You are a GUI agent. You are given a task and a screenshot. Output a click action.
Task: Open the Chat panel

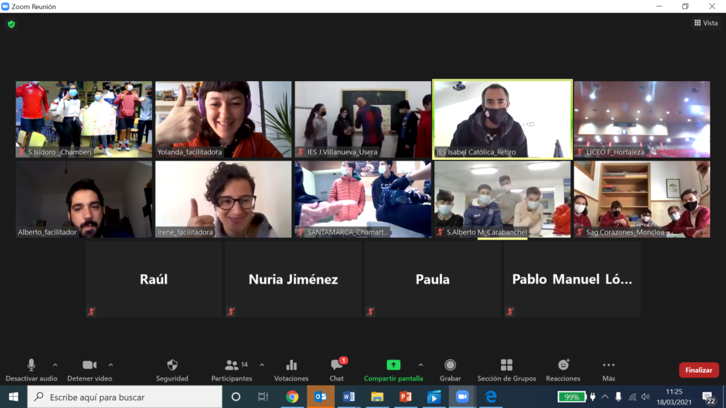[336, 365]
